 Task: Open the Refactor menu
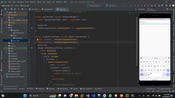(x=33, y=2)
